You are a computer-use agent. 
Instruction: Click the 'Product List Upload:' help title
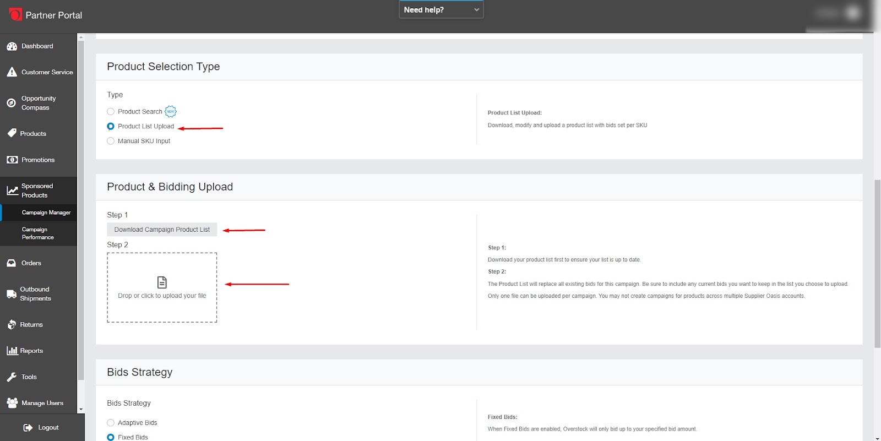tap(515, 113)
